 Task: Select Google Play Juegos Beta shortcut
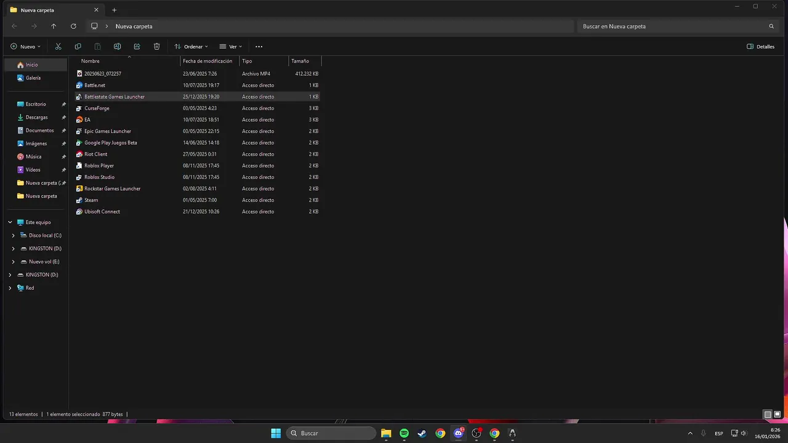[x=197, y=143]
